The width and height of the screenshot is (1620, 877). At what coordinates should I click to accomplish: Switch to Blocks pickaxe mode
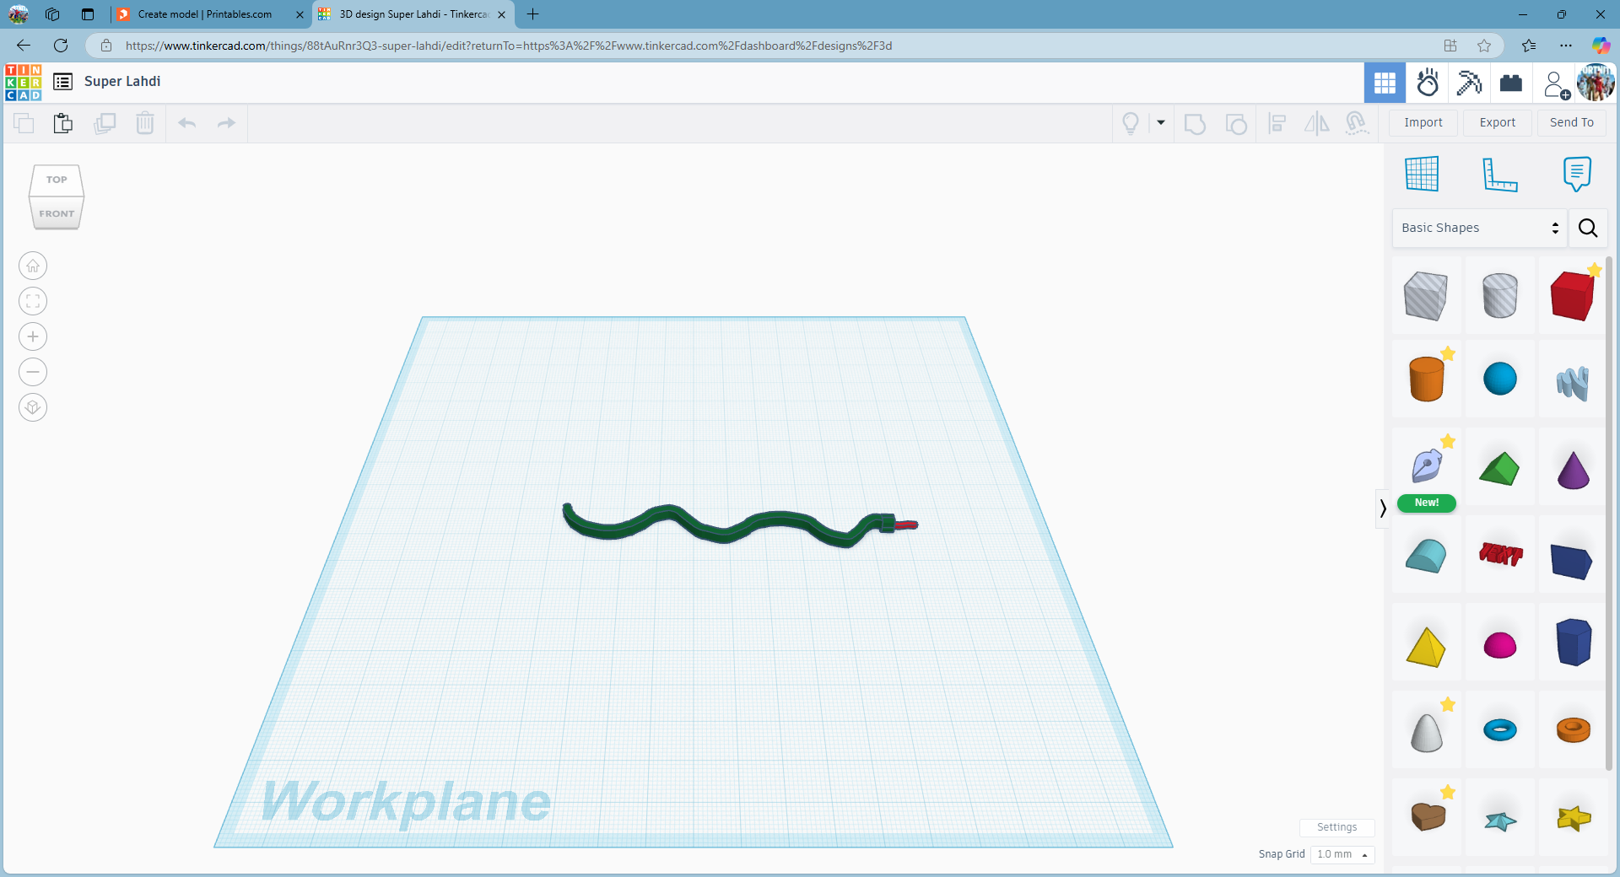pos(1469,83)
